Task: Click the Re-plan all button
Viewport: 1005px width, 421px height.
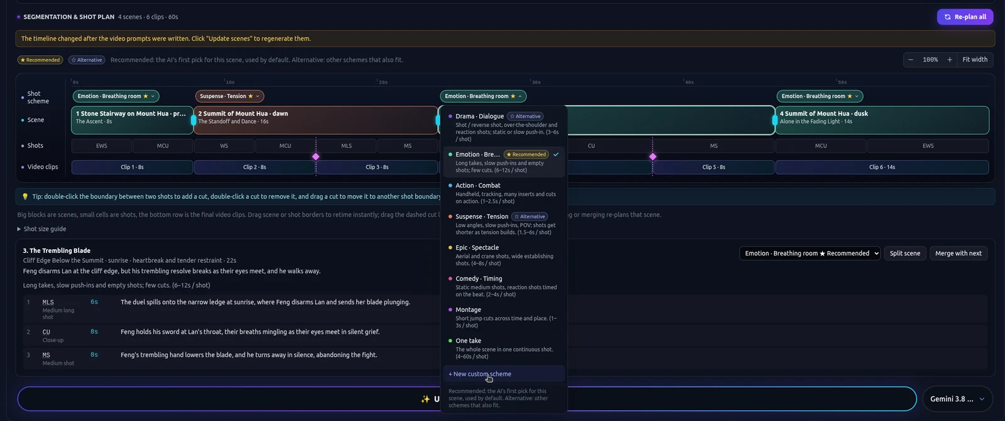Action: coord(965,17)
